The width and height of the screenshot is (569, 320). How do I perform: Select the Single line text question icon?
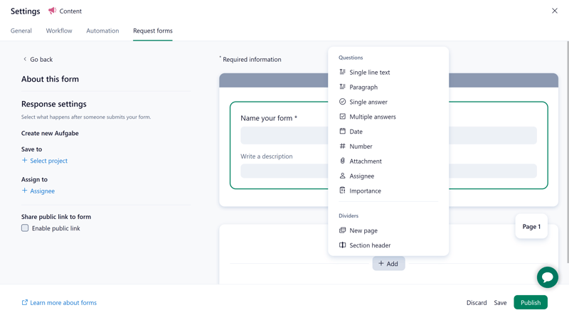(342, 72)
